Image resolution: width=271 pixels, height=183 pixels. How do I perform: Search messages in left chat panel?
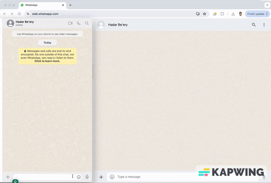coord(87,23)
